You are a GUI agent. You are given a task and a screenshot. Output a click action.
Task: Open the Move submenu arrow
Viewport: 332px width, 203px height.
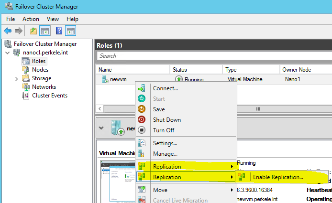coord(232,190)
